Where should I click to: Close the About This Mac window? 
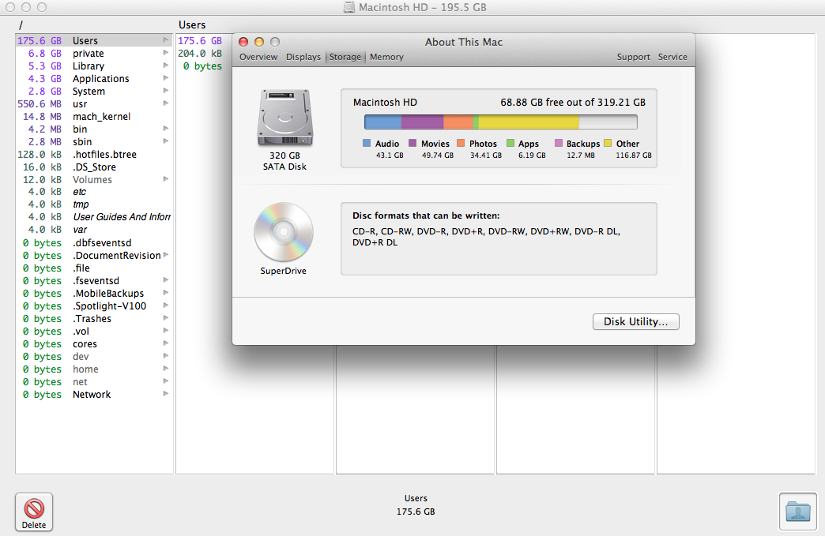(x=243, y=42)
